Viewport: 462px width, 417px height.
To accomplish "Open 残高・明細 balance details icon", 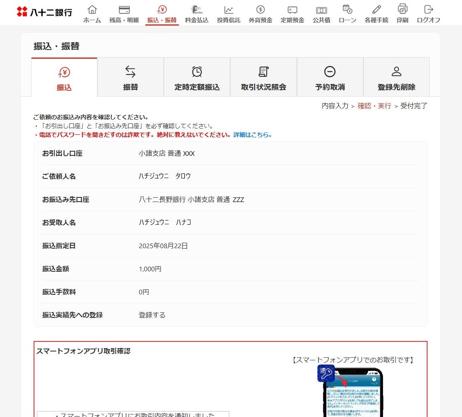I will pos(124,10).
